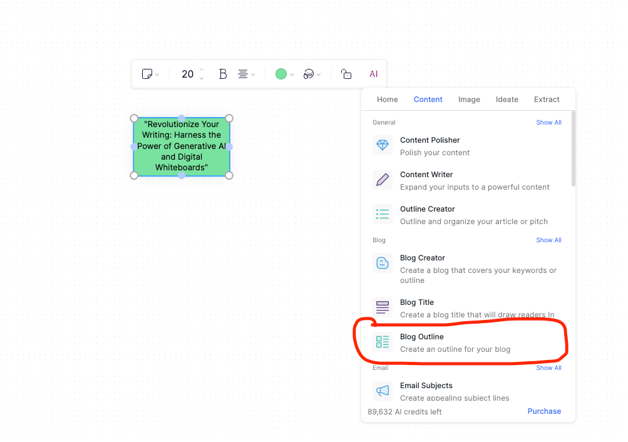Image resolution: width=628 pixels, height=442 pixels.
Task: Choose Email Subjects label text
Action: tap(426, 386)
